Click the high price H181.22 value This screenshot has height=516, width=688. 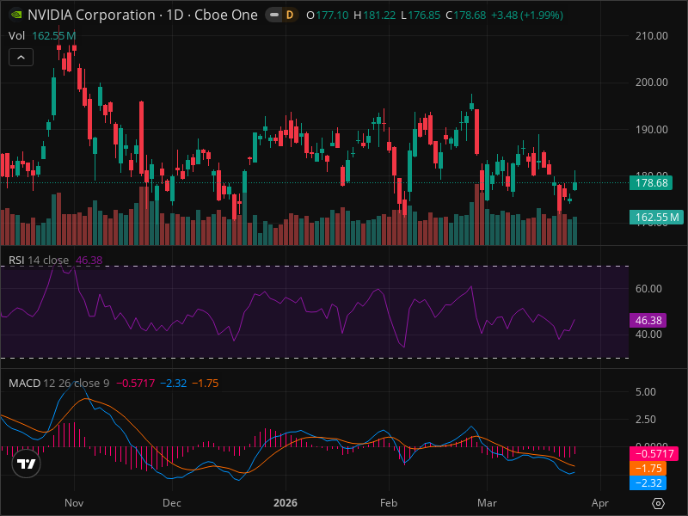pos(374,15)
